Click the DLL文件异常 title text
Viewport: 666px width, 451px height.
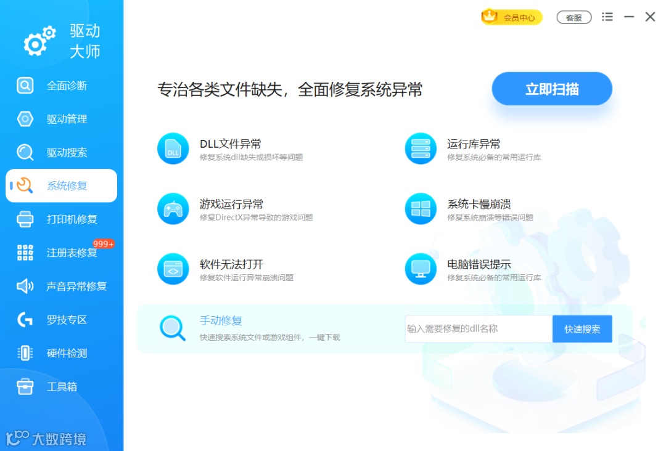point(230,144)
